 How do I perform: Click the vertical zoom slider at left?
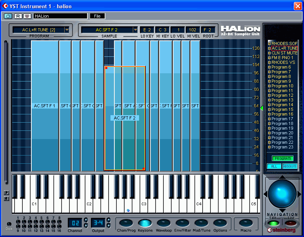tap(6, 112)
